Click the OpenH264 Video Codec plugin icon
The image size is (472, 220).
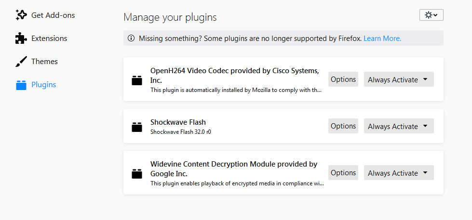point(137,80)
